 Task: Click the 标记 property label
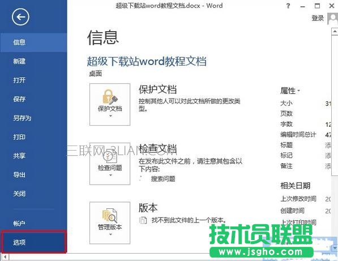(x=286, y=155)
